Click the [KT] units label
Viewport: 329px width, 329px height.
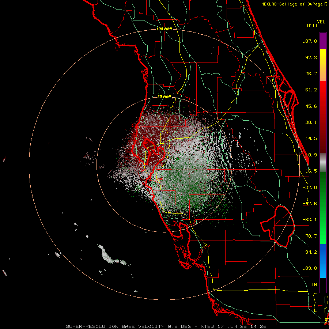[312, 25]
